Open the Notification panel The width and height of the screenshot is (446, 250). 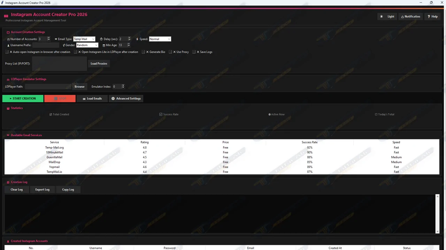[411, 16]
